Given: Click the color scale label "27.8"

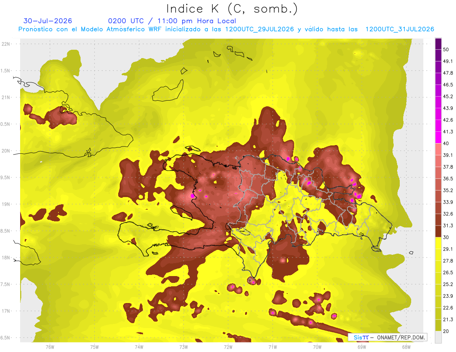Looking at the screenshot, I should [448, 261].
